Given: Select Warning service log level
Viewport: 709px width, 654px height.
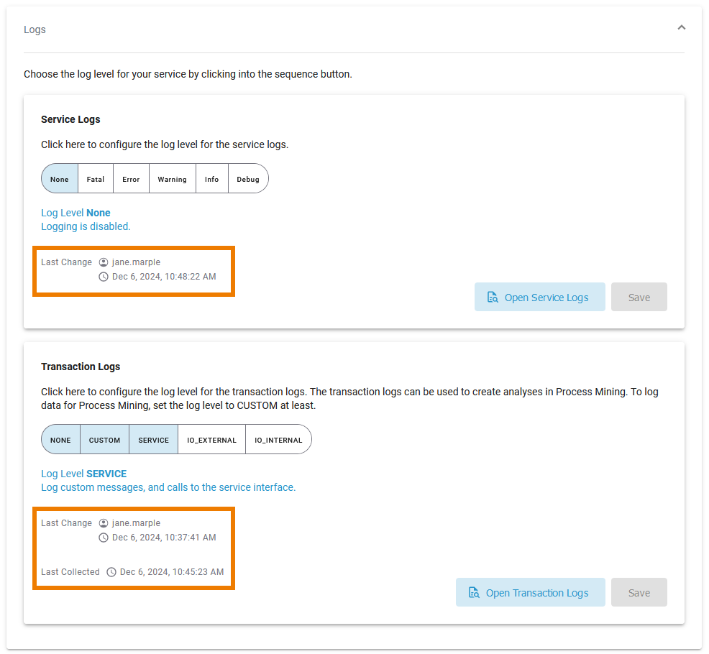Looking at the screenshot, I should point(172,179).
